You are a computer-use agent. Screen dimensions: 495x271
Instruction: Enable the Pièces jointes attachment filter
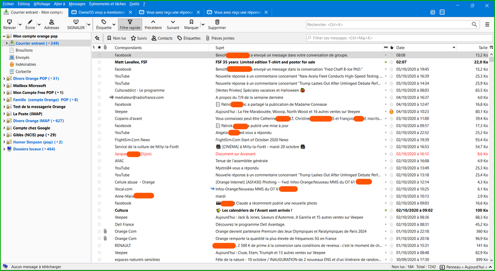(220, 38)
